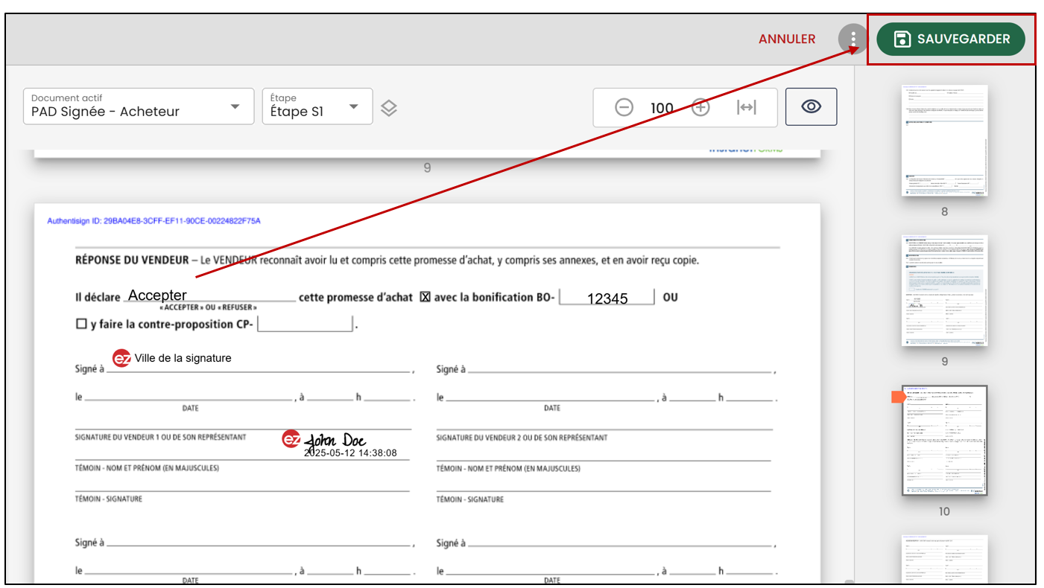Click the orange marker on page 10 thumbnail
1044x588 pixels.
click(898, 397)
